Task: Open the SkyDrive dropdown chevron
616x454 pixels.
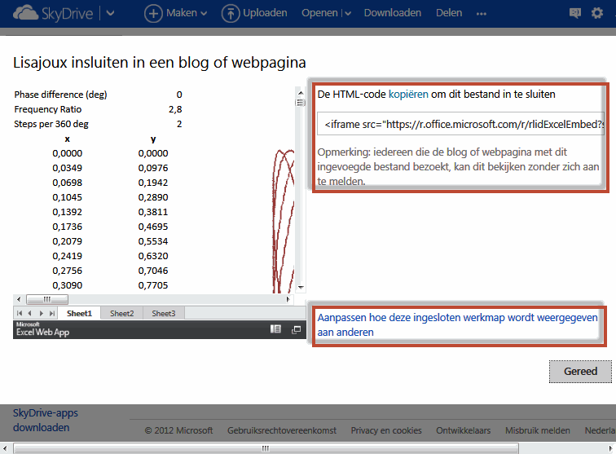Action: tap(110, 13)
